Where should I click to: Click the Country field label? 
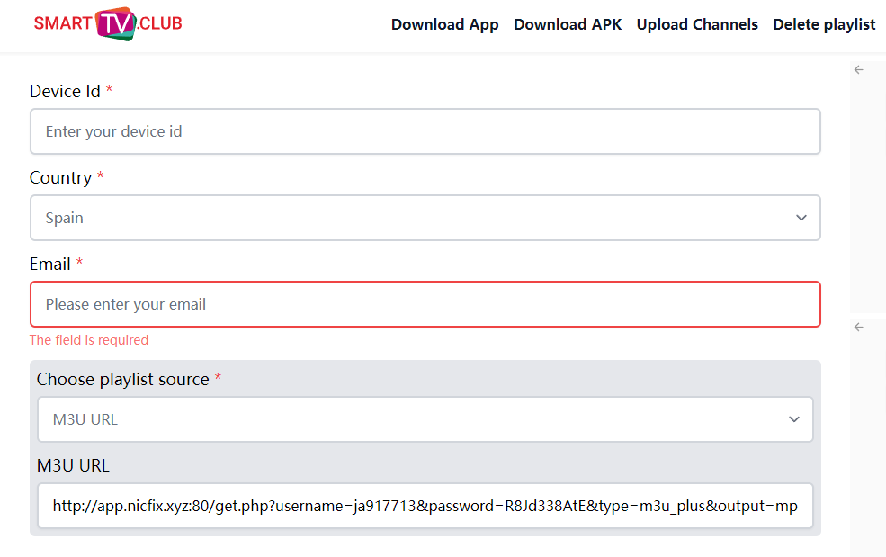point(60,177)
